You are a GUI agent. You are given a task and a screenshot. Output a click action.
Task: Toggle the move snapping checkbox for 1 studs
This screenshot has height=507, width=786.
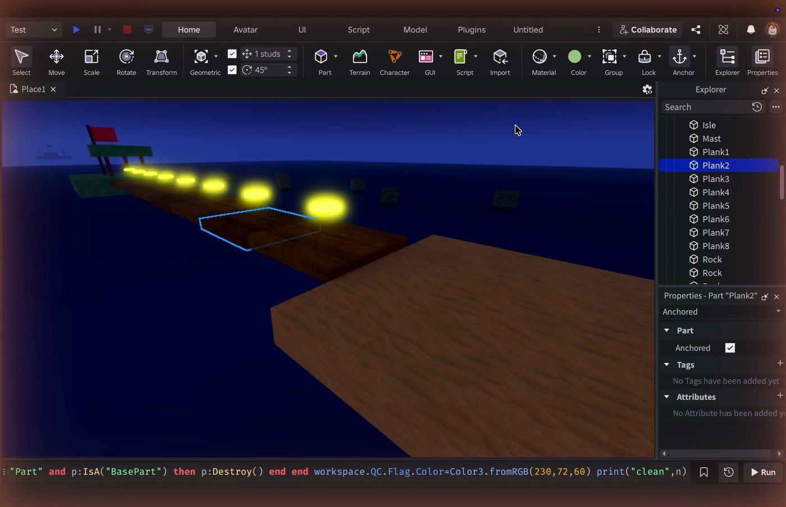[x=232, y=54]
